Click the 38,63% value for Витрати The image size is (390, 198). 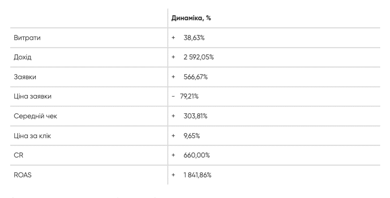point(194,38)
